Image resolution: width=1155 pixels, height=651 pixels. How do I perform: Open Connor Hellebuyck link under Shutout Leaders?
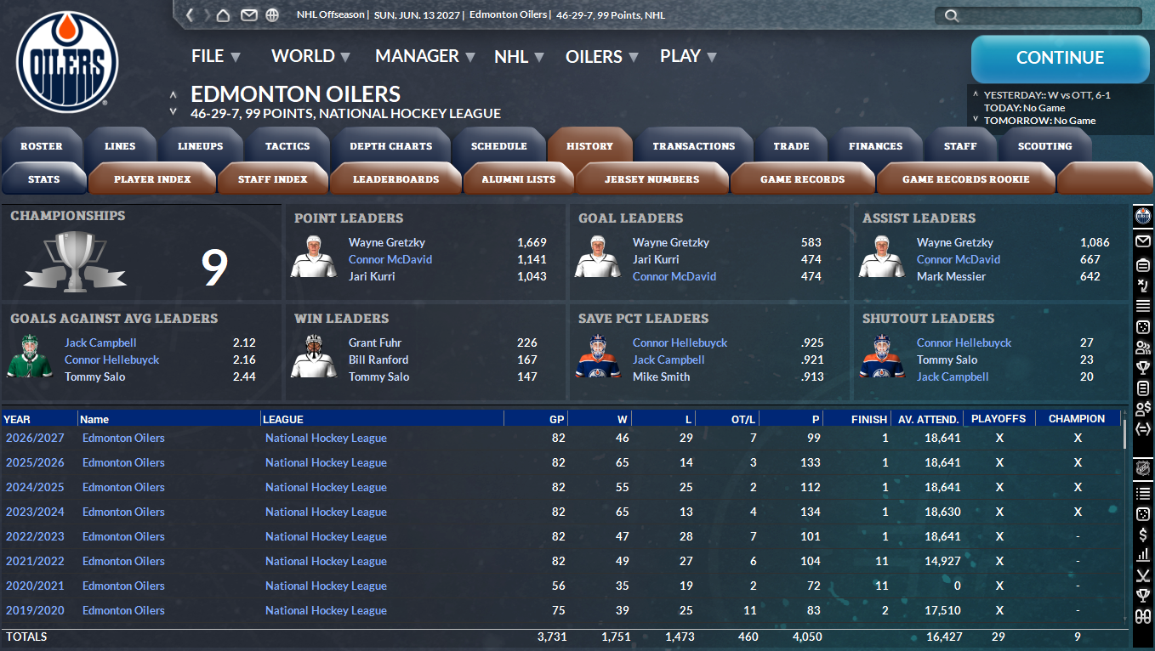(x=964, y=342)
